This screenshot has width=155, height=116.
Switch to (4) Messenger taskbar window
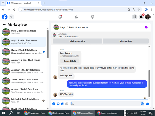[59, 113]
